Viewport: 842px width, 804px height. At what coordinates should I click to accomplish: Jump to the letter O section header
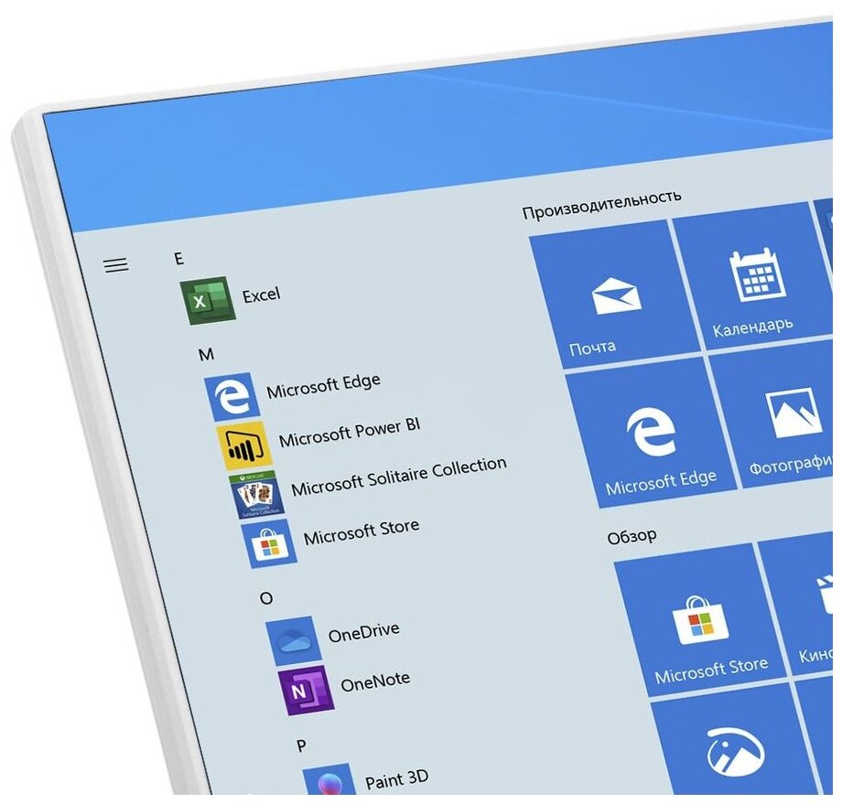tap(265, 598)
